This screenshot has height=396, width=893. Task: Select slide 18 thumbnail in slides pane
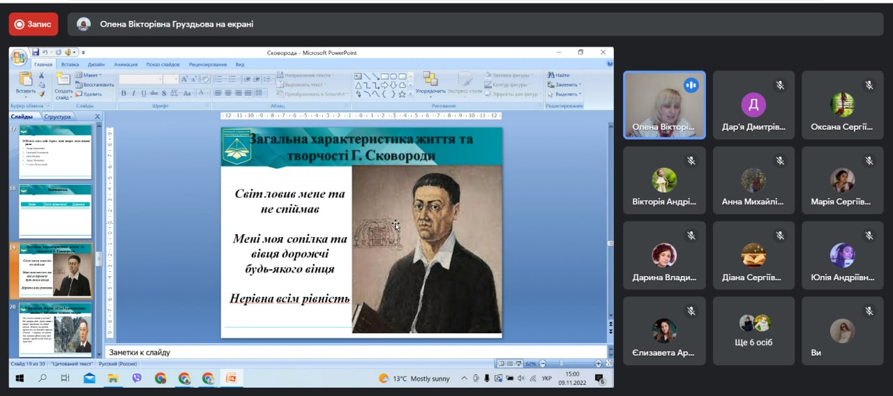pyautogui.click(x=55, y=211)
